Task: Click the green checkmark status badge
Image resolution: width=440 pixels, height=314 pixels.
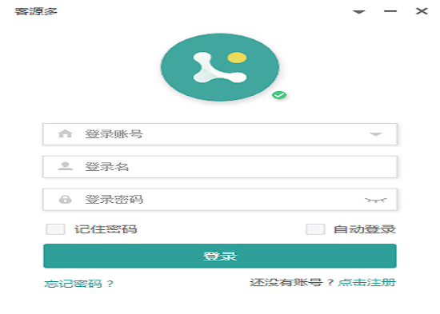Action: point(279,95)
